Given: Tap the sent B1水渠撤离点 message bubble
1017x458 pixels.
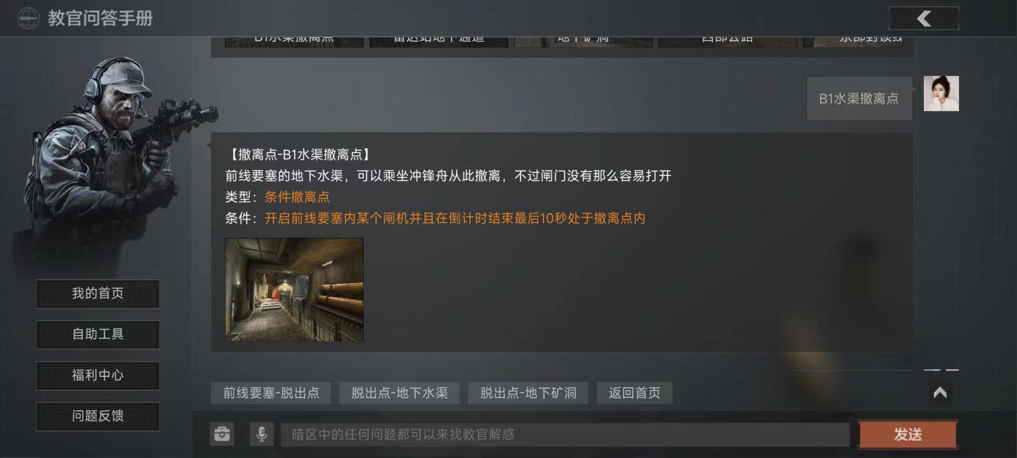Looking at the screenshot, I should (859, 98).
